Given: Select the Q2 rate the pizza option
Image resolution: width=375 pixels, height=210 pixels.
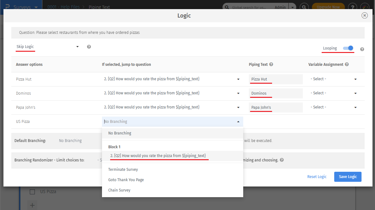Looking at the screenshot, I should click(x=172, y=156).
